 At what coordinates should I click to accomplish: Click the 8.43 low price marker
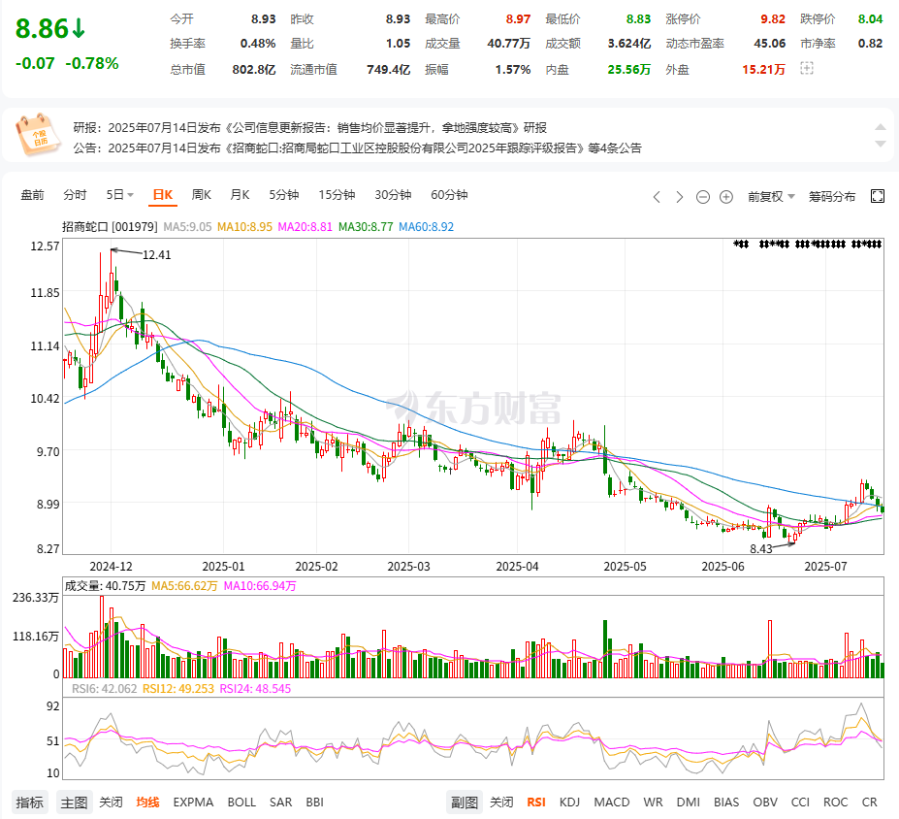(761, 549)
